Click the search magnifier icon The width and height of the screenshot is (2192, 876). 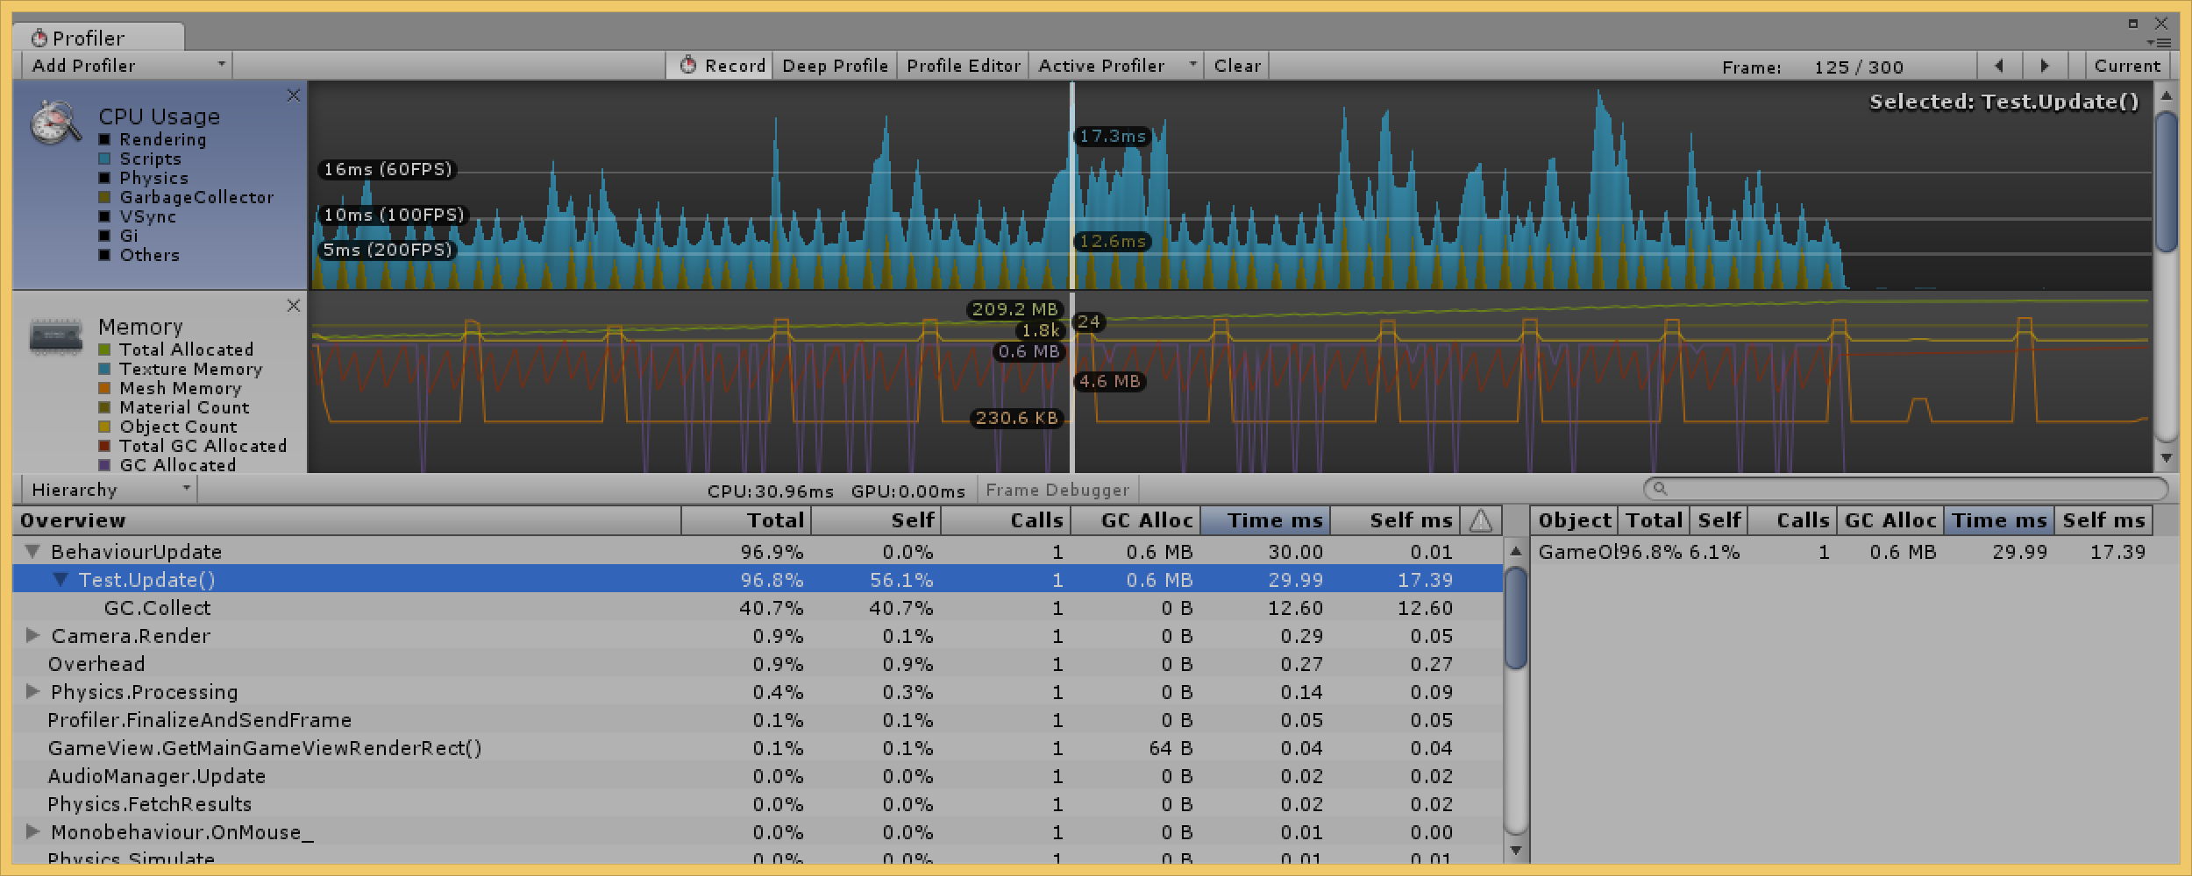coord(1659,489)
